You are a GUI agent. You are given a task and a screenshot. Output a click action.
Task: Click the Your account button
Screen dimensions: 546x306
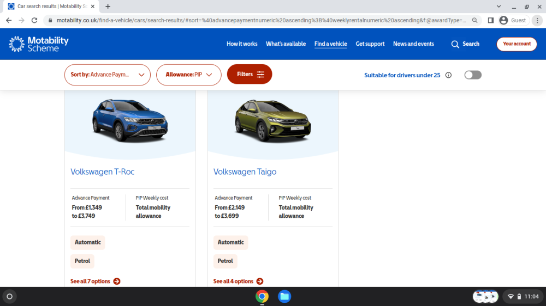click(x=517, y=44)
